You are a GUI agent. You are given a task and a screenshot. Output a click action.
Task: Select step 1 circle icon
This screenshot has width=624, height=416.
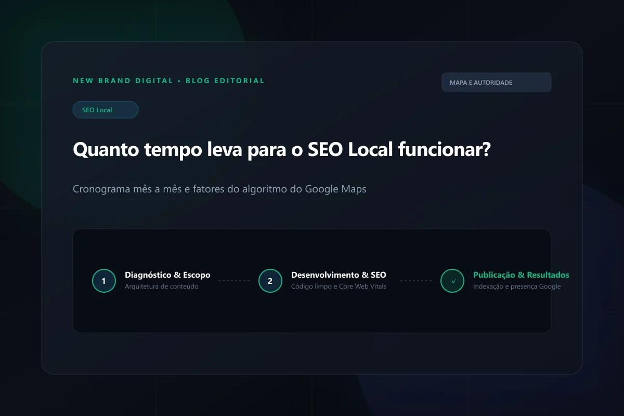click(104, 281)
